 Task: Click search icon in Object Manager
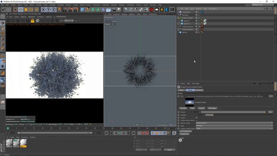(x=264, y=9)
